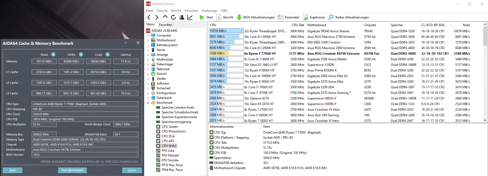488x176 pixels.
Task: Click the CPU Type field in the benchmark window
Action: [x=85, y=104]
